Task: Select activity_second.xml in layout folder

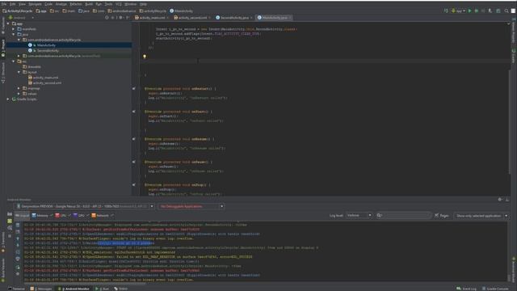Action: click(x=47, y=82)
